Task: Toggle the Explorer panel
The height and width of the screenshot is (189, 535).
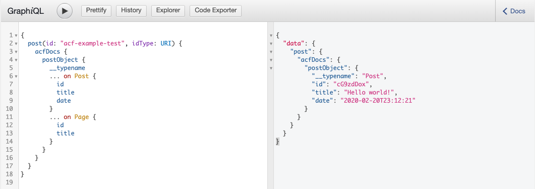Action: click(x=168, y=11)
